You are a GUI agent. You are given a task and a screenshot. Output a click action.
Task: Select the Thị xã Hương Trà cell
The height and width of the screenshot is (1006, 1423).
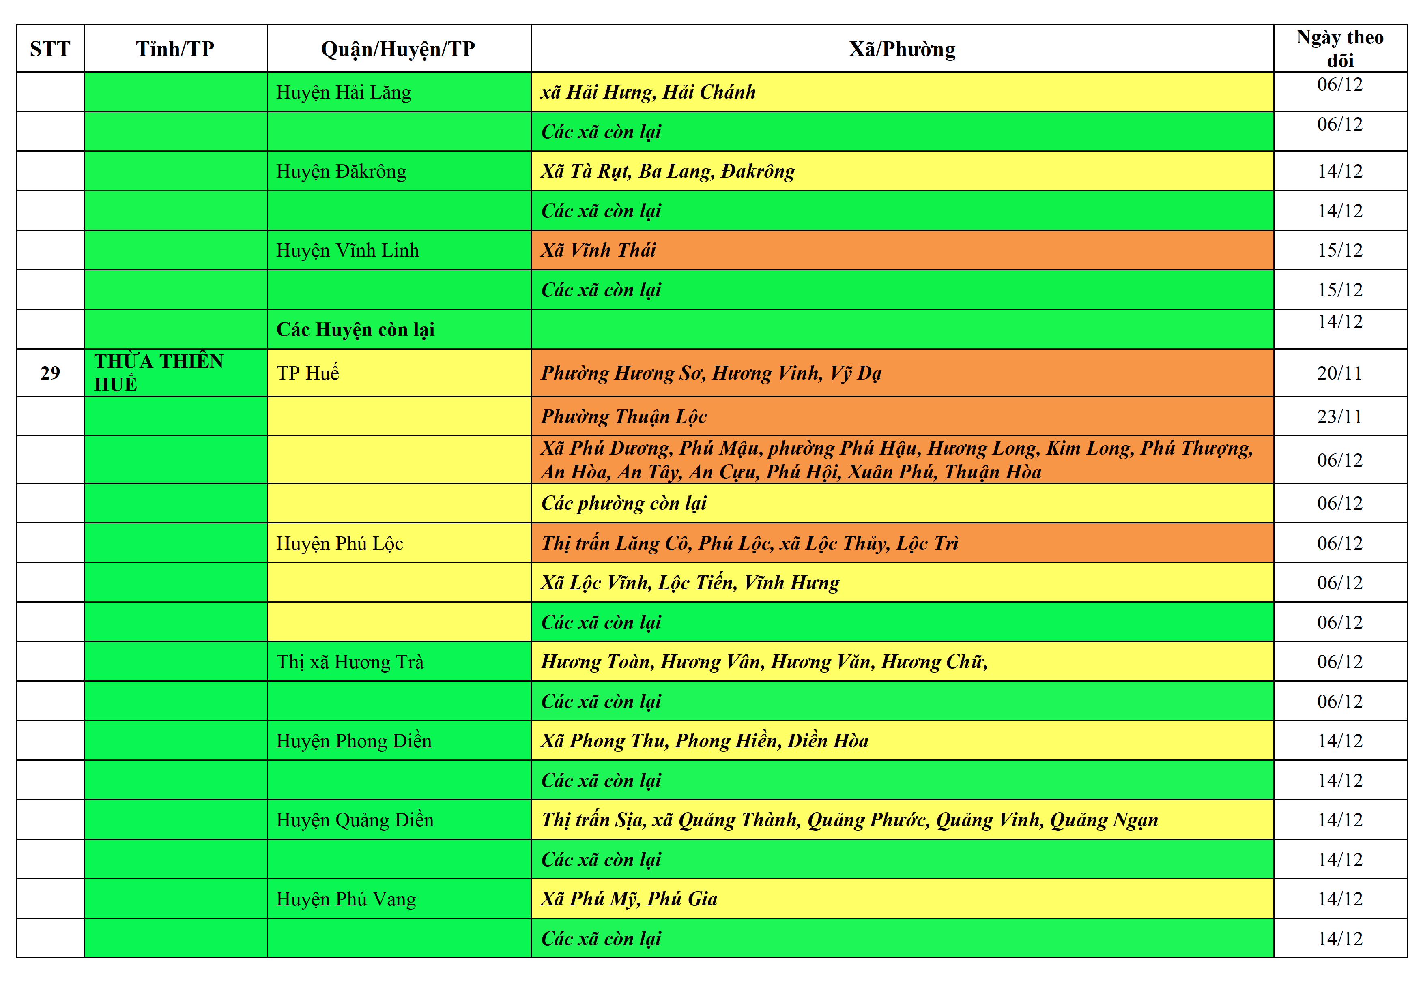[x=350, y=662]
